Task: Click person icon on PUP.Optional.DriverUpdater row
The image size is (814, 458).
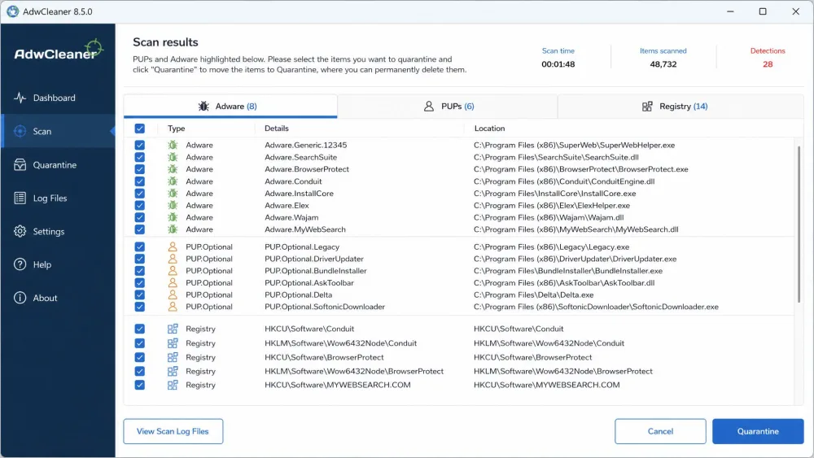Action: tap(173, 259)
